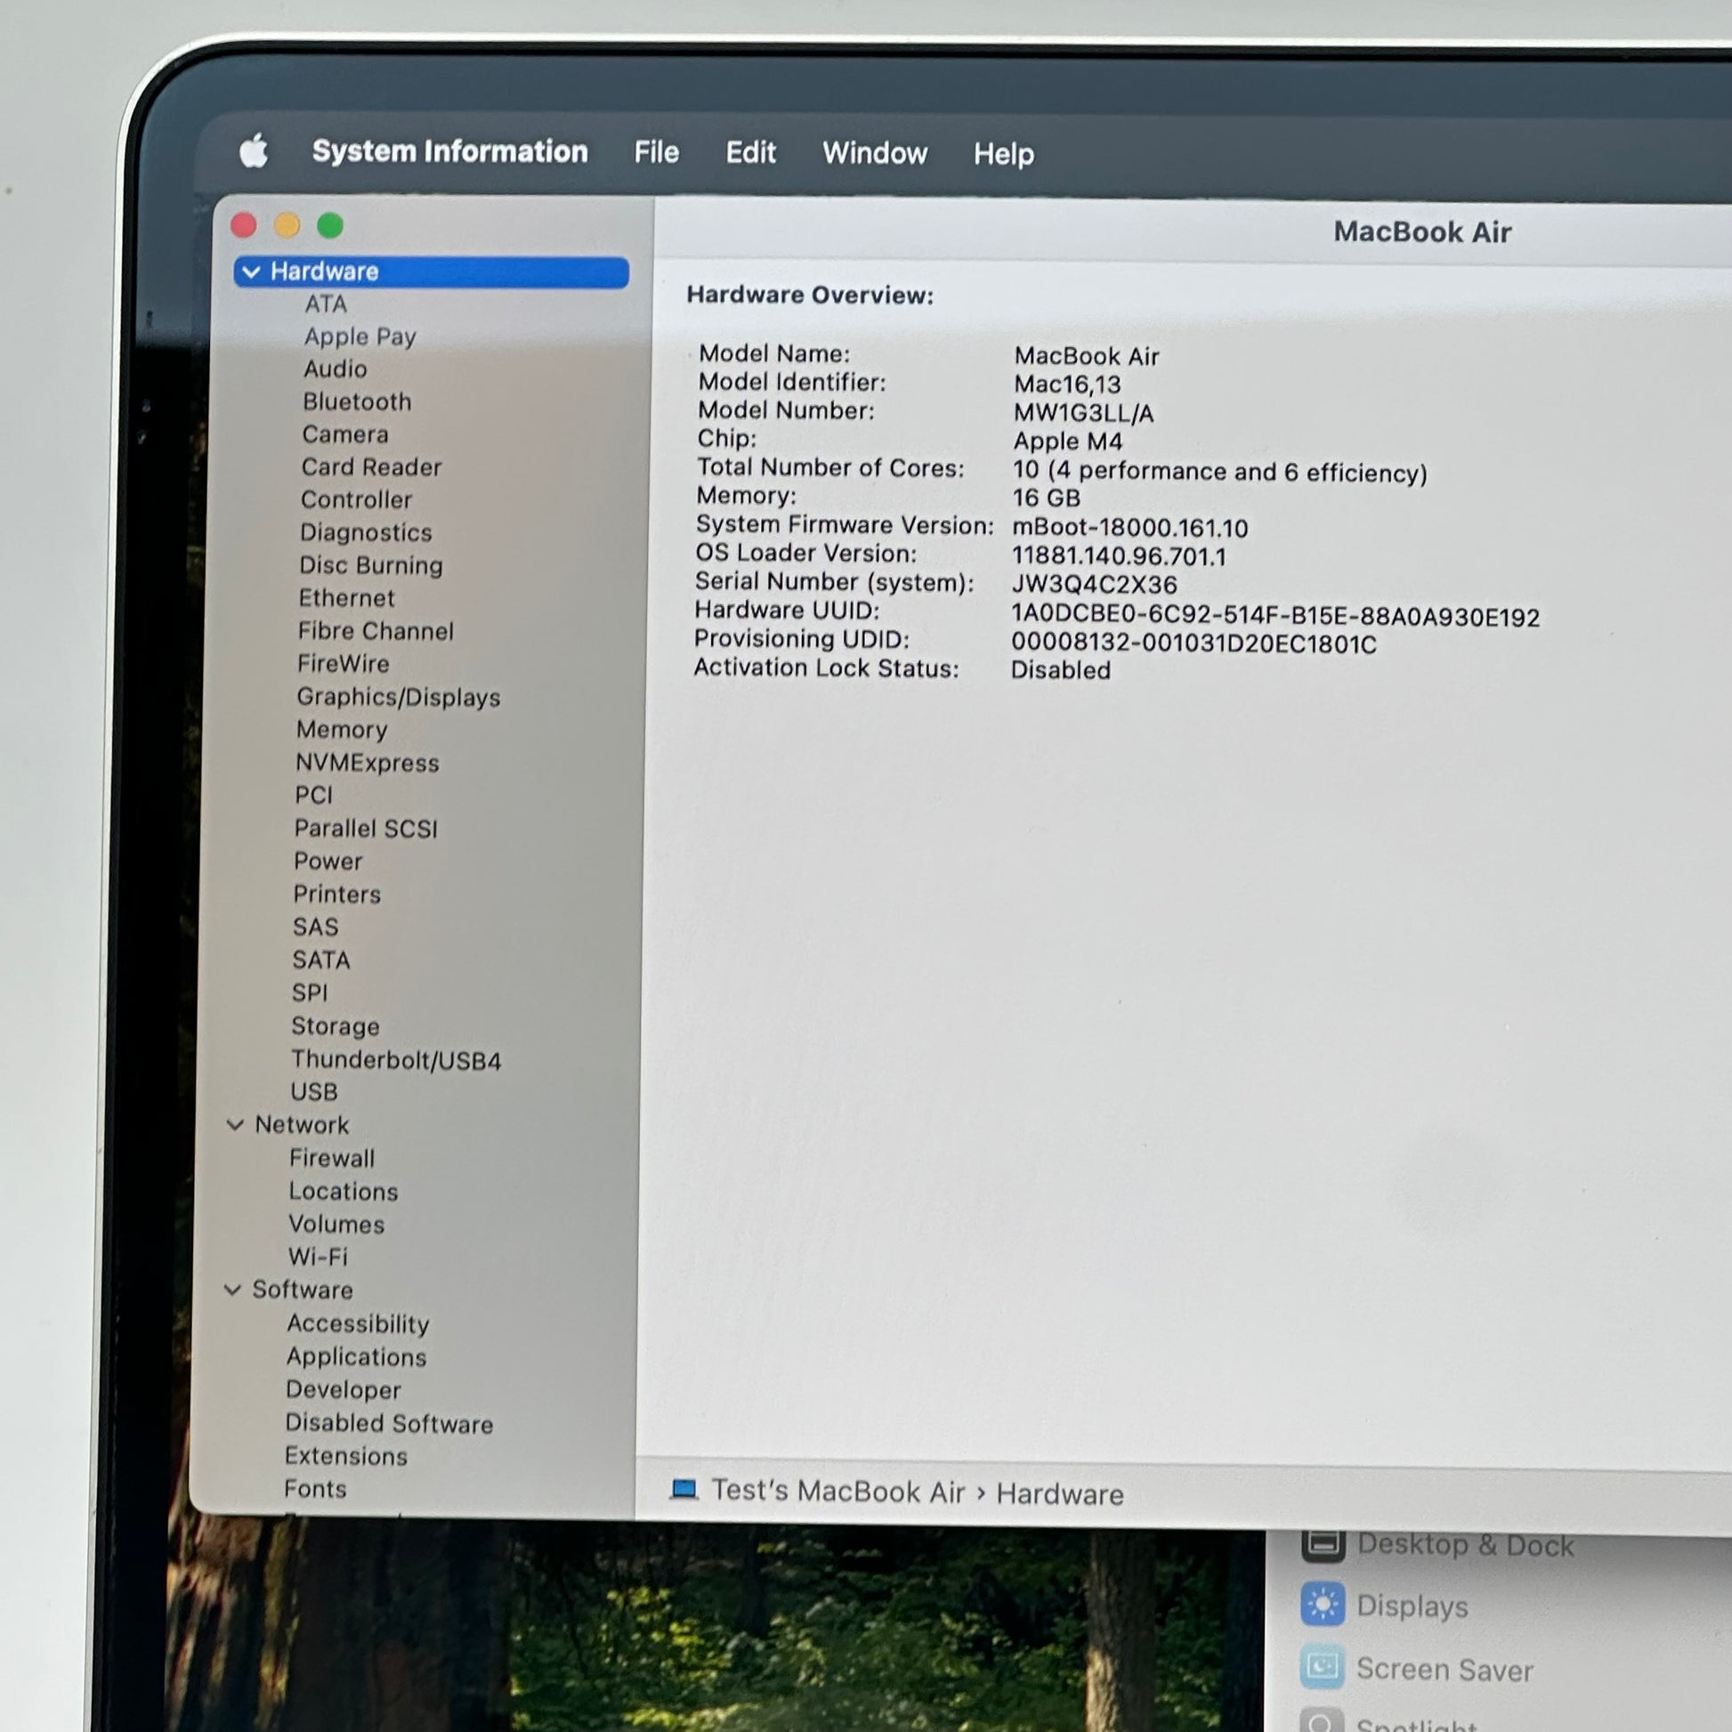Screen dimensions: 1732x1732
Task: Select Storage in the Hardware list
Action: [x=336, y=1025]
